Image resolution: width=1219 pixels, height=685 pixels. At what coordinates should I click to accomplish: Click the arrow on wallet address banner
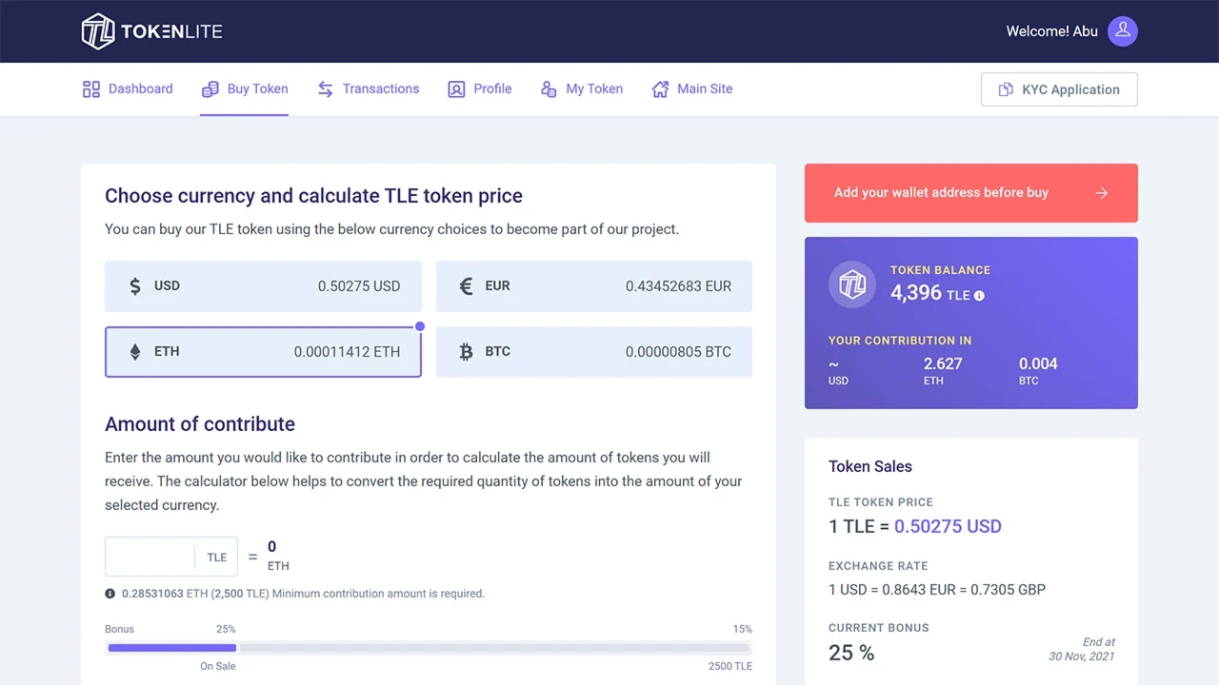coord(1102,193)
